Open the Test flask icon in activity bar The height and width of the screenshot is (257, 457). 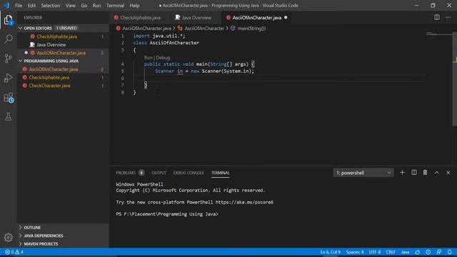point(8,116)
